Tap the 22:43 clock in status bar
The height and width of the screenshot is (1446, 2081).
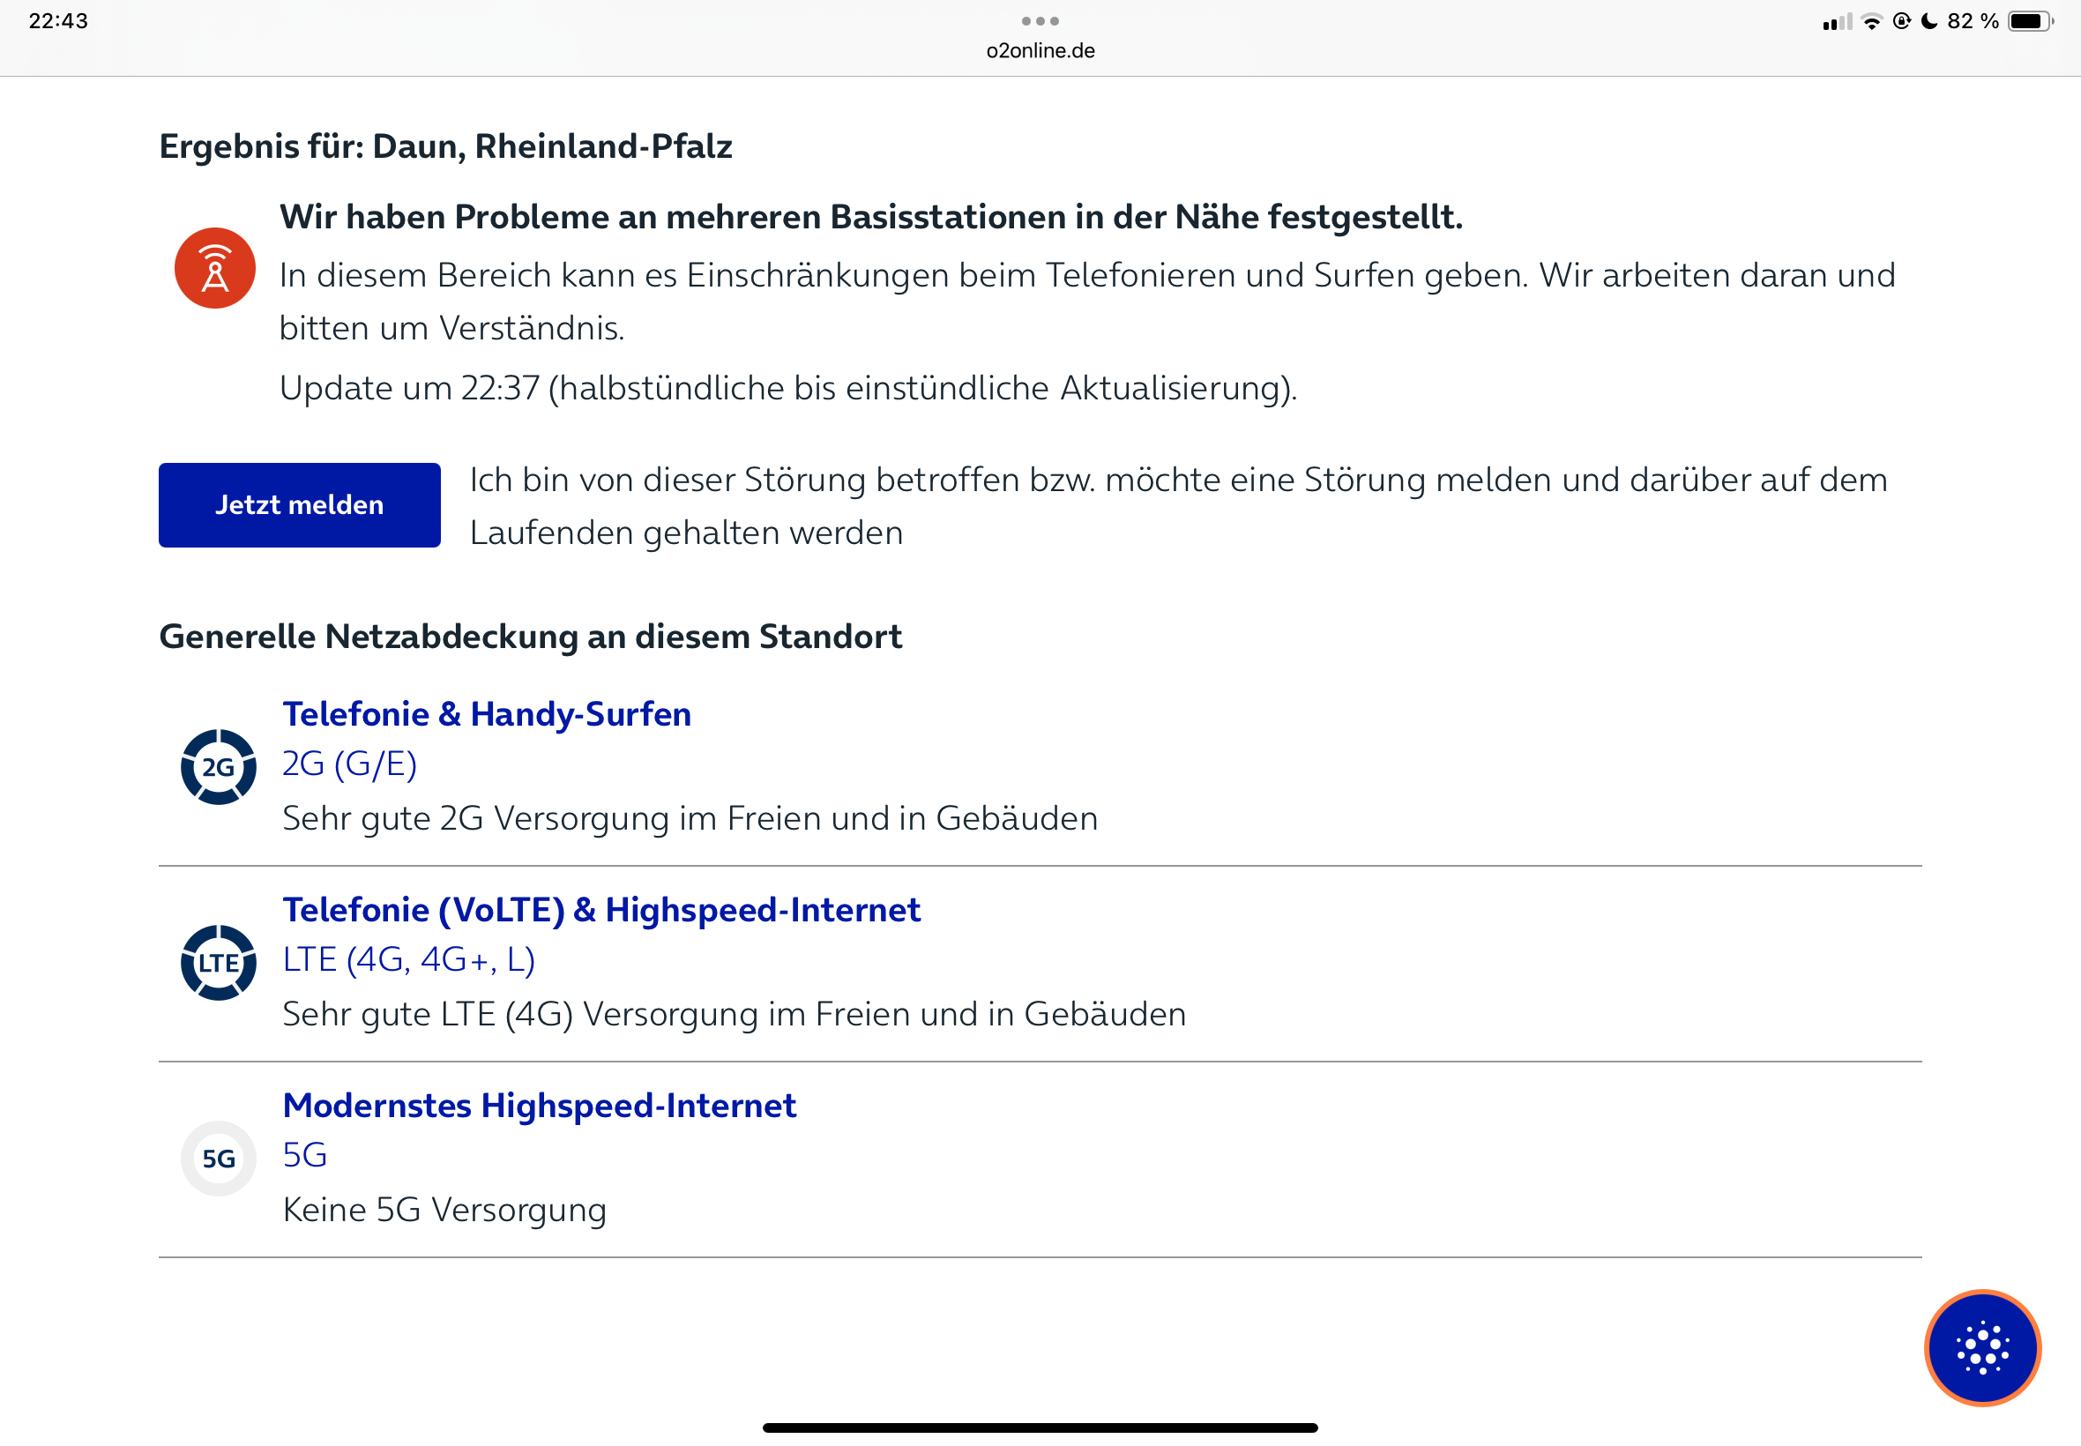58,21
